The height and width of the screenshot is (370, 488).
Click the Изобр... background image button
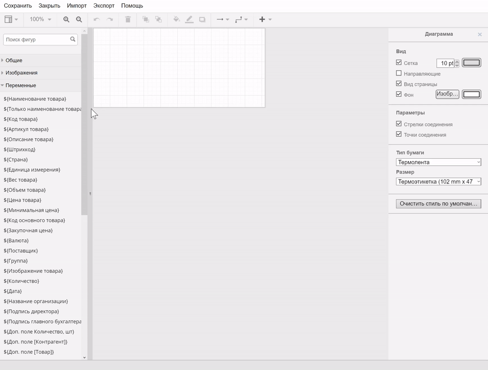(x=447, y=94)
